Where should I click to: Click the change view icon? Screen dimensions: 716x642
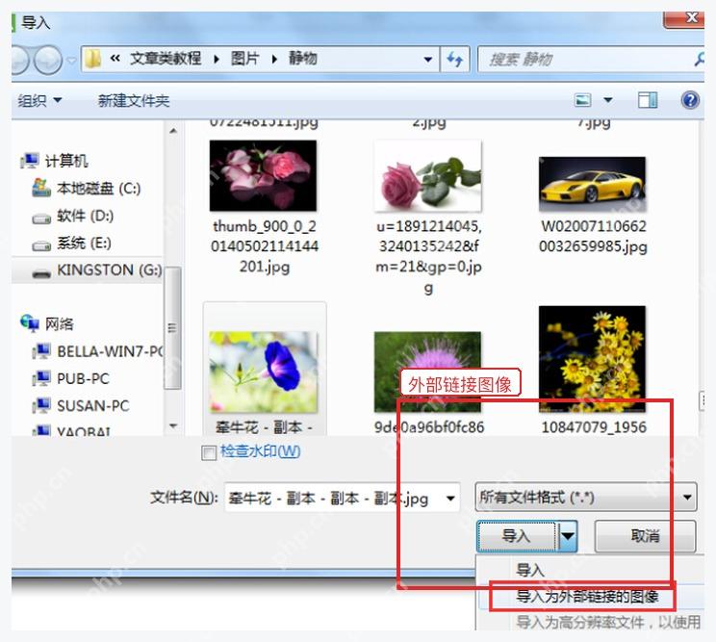pyautogui.click(x=582, y=99)
